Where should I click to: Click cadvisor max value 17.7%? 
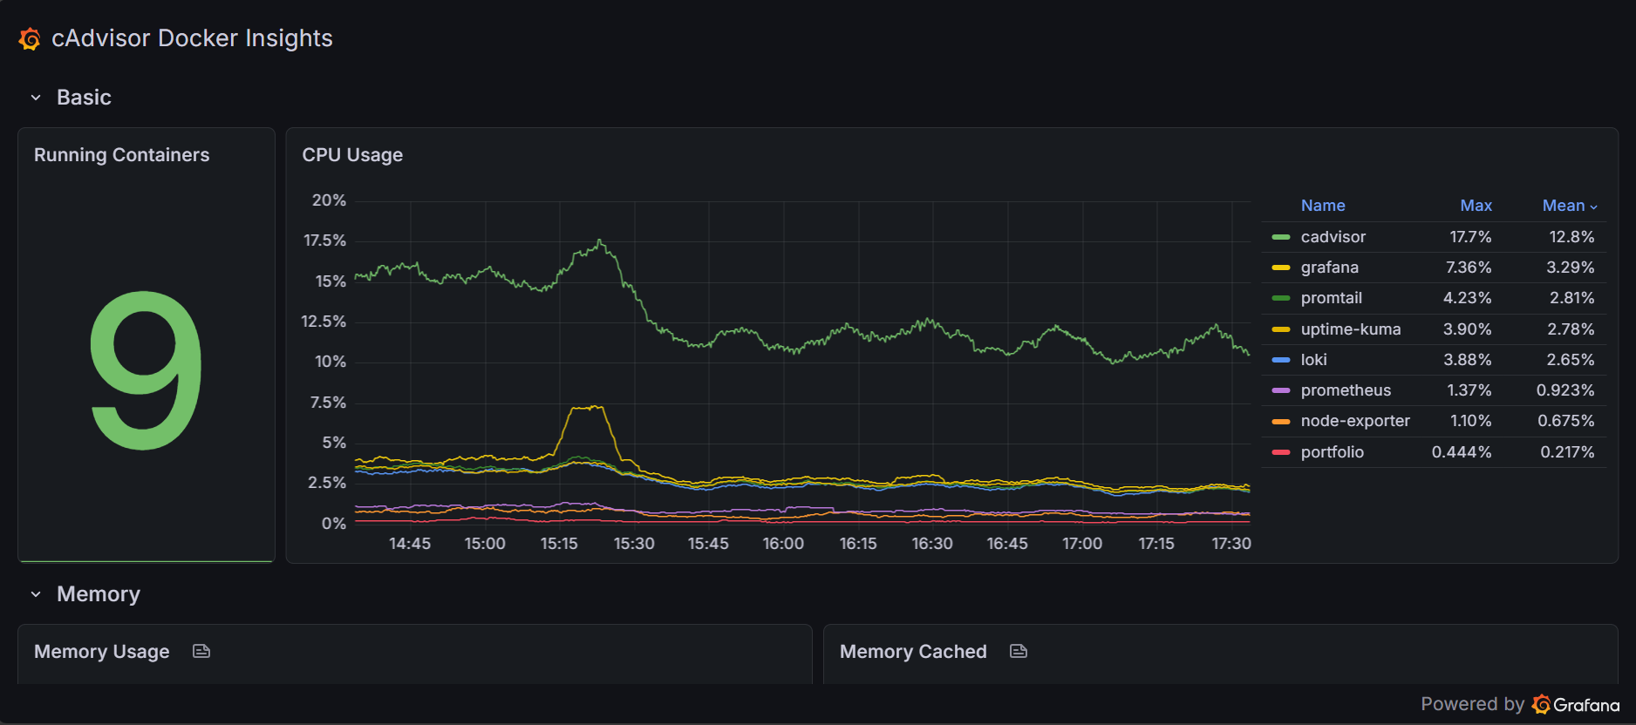1470,237
